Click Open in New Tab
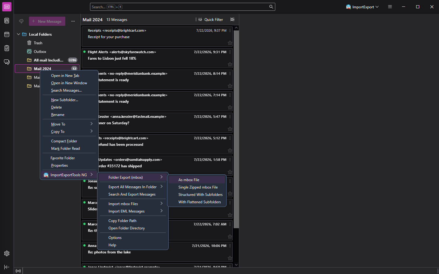 69,75
